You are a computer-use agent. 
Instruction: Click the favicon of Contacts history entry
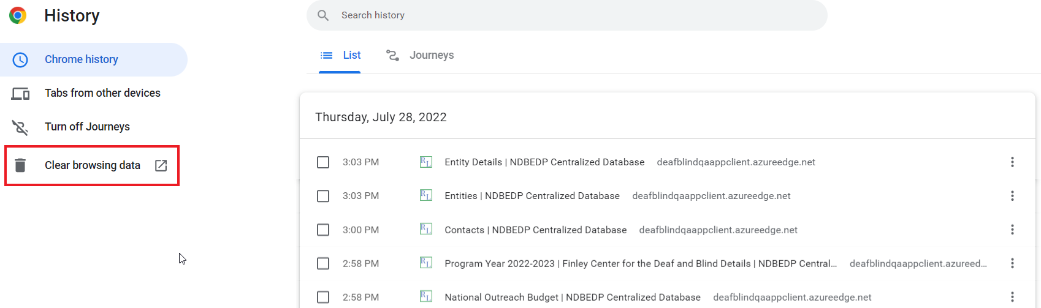coord(425,230)
